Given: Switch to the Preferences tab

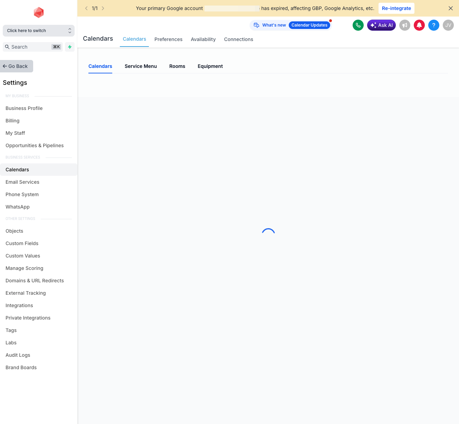Looking at the screenshot, I should (169, 39).
